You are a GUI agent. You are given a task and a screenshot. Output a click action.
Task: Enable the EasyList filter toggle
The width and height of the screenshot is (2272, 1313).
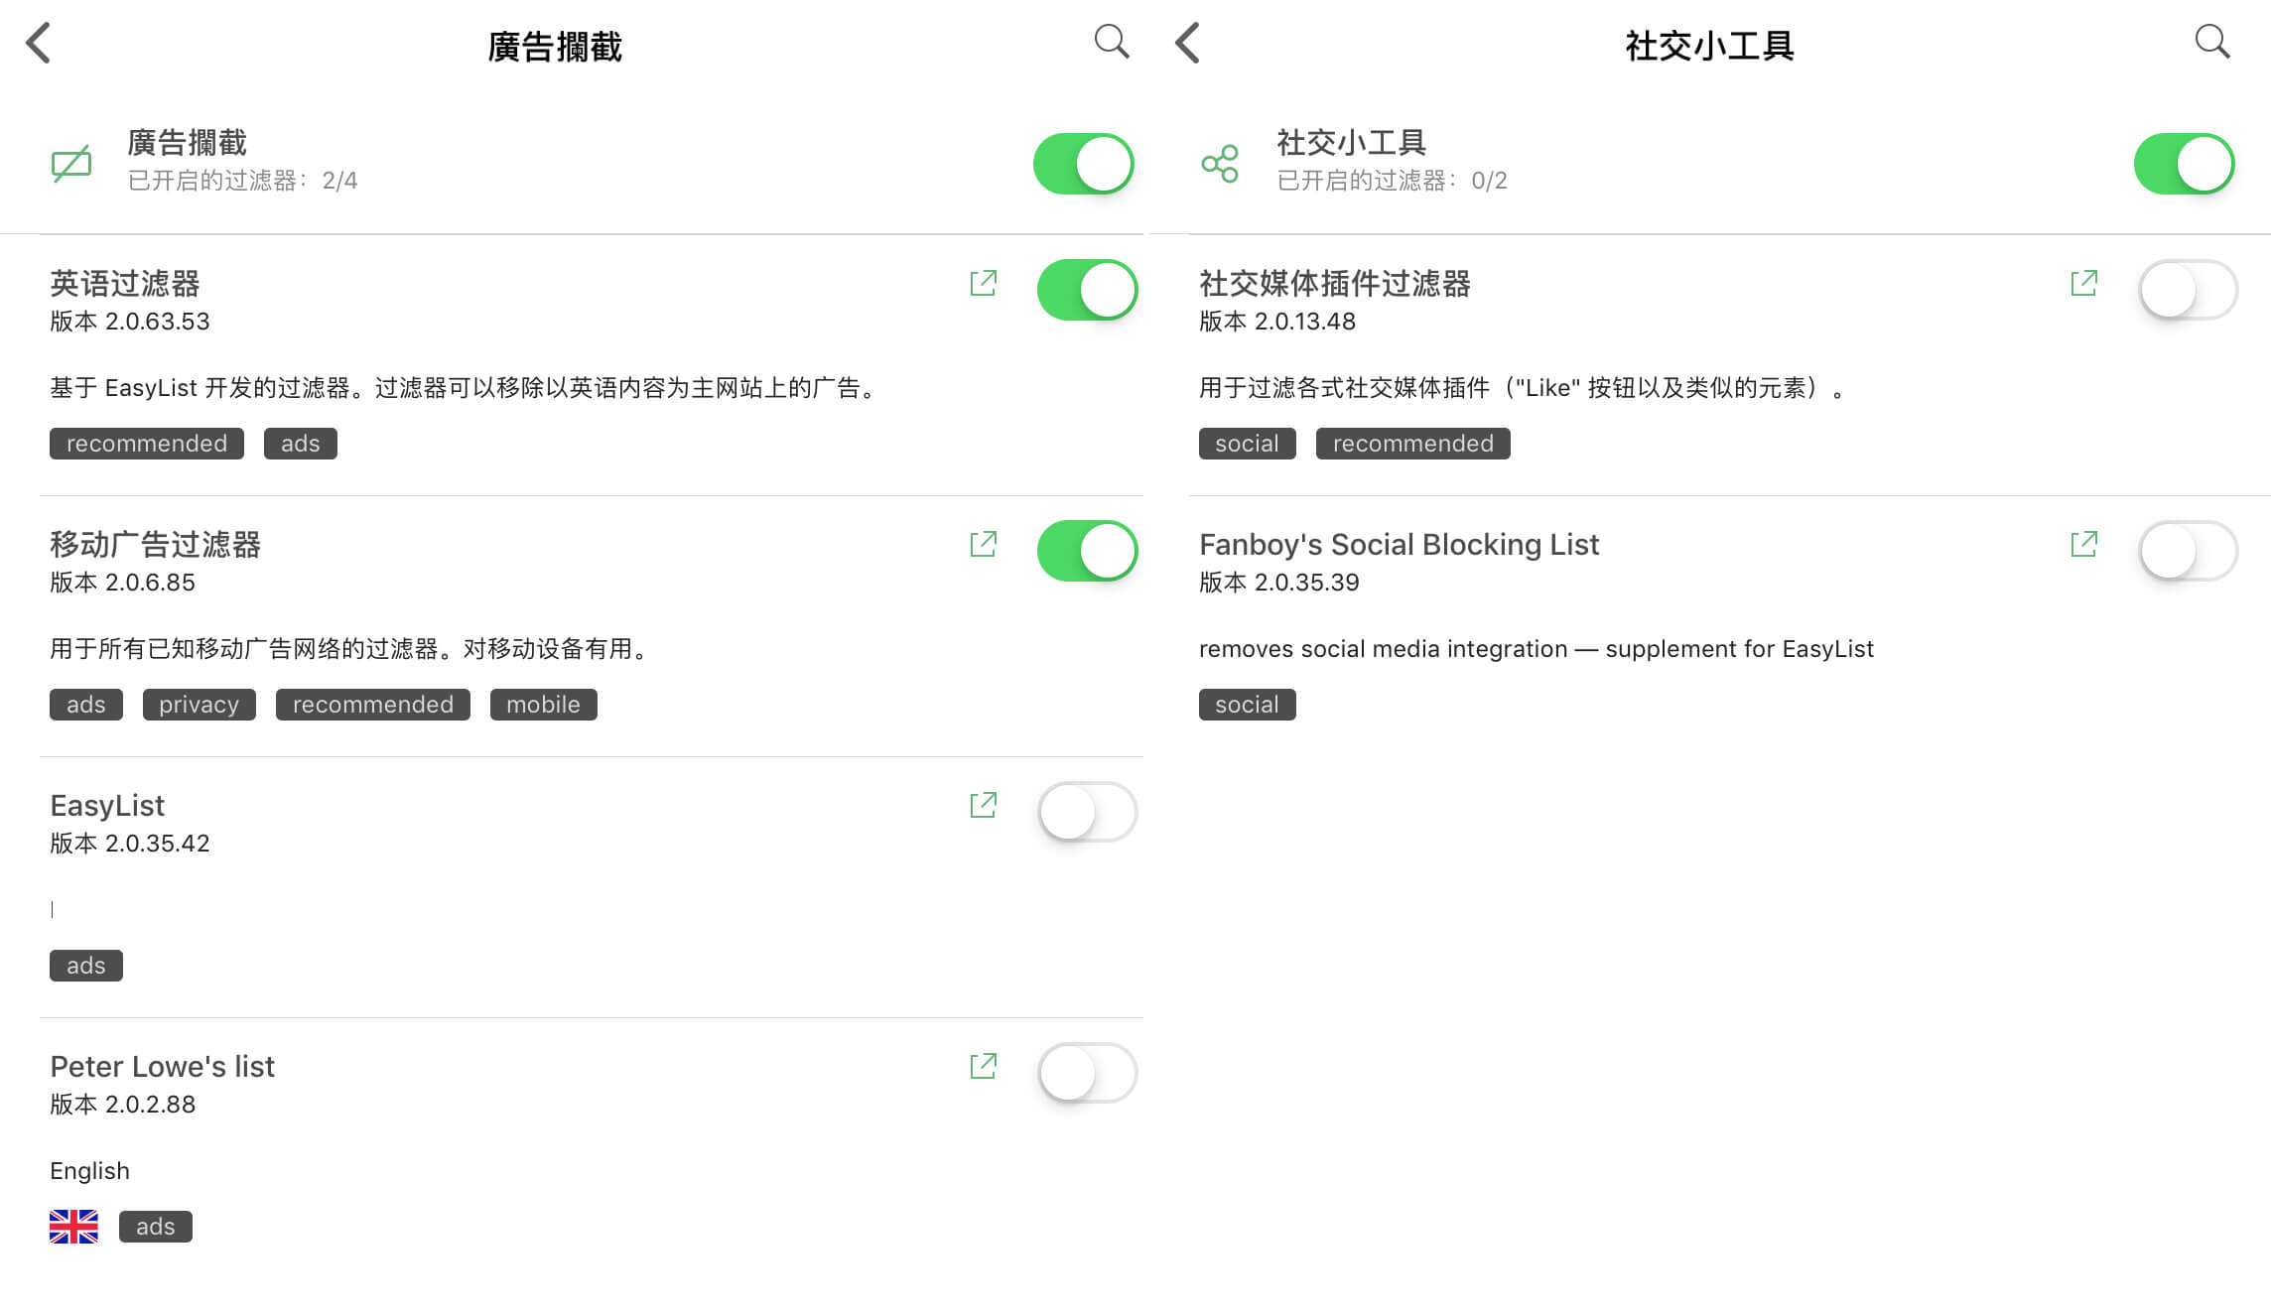1087,812
